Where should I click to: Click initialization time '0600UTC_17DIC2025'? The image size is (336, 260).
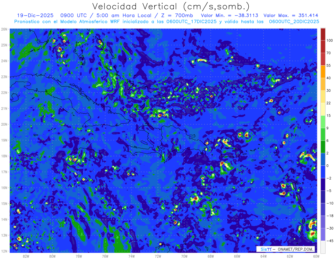(x=191, y=22)
